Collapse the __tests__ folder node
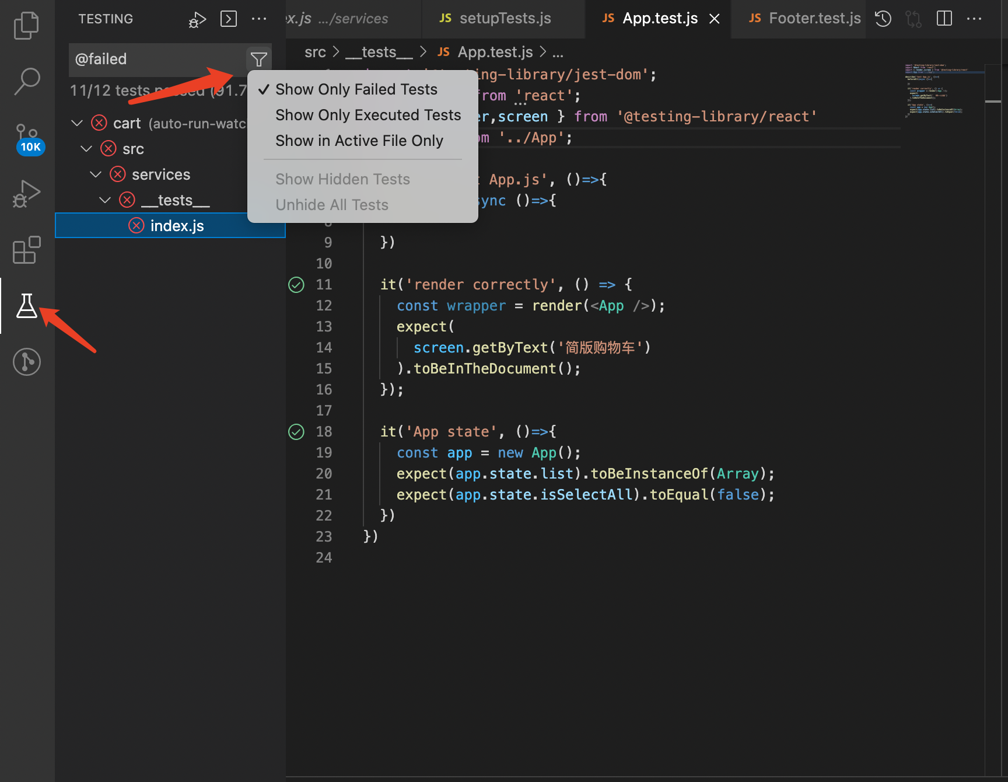Viewport: 1008px width, 782px height. (105, 200)
